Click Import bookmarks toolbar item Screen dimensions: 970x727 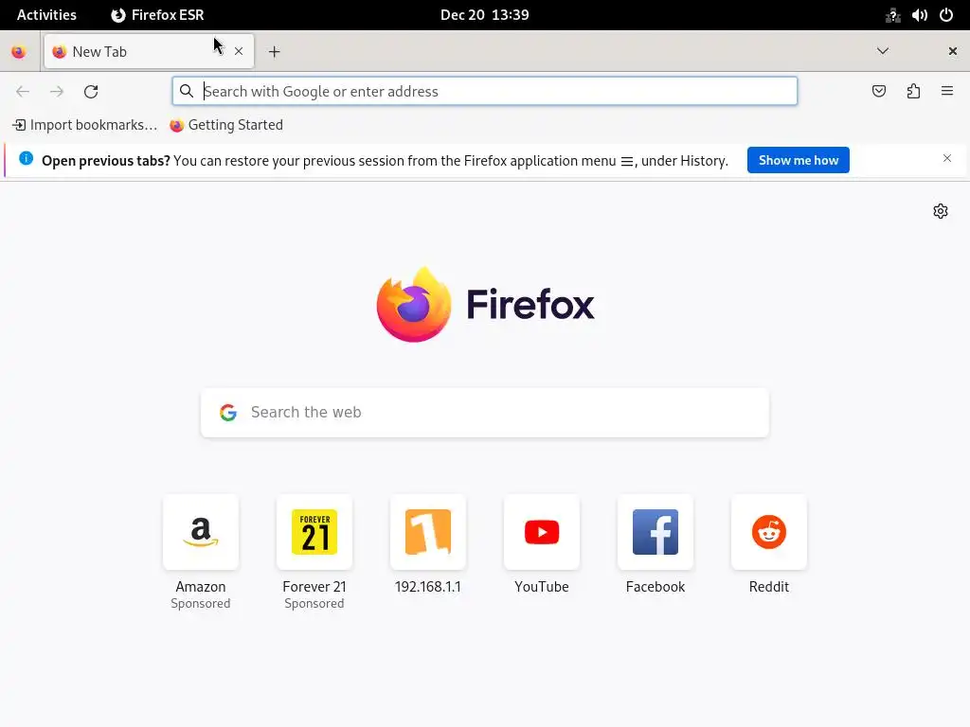tap(84, 125)
